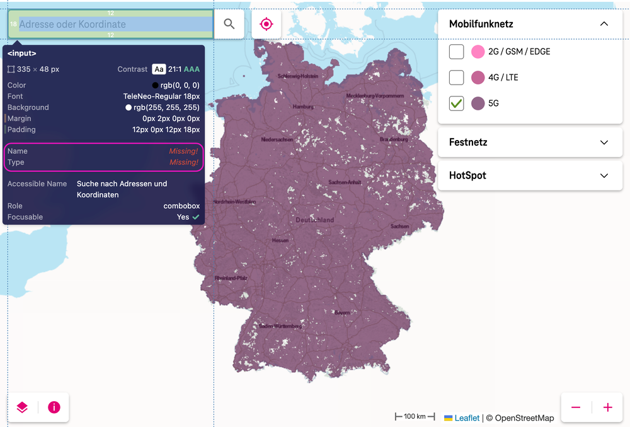Collapse the Mobilfunknetz panel chevron
This screenshot has height=427, width=630.
[604, 24]
